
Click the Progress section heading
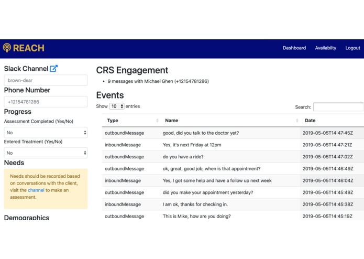coord(18,112)
